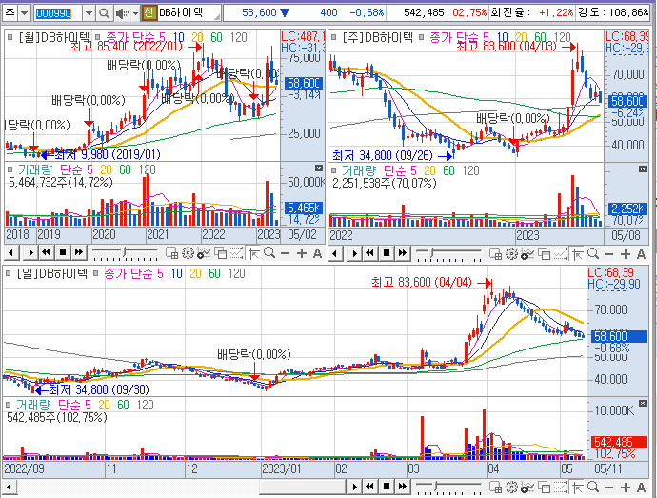
Task: Click monthly chart bar-count slider handle
Action: [x=125, y=252]
